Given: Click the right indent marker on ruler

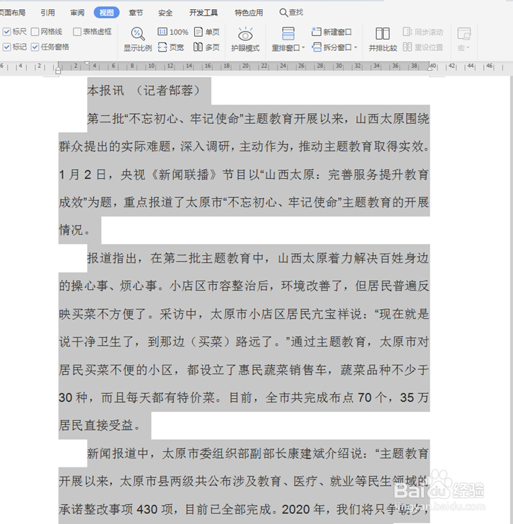Looking at the screenshot, I should click(430, 68).
